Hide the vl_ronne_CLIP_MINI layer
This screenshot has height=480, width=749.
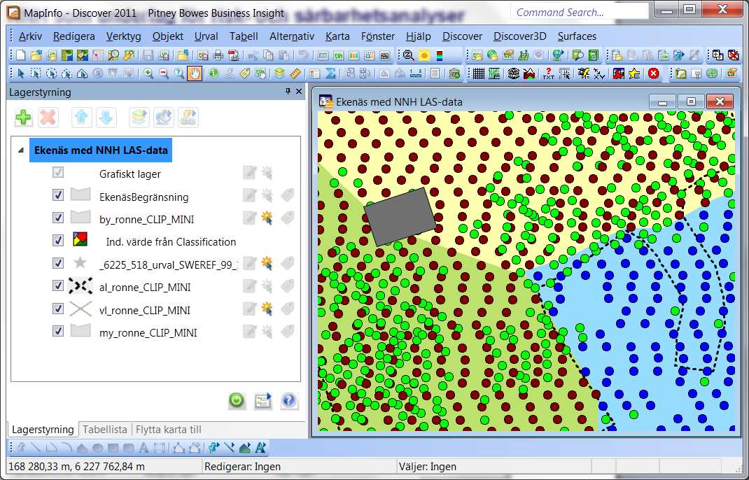click(x=58, y=309)
